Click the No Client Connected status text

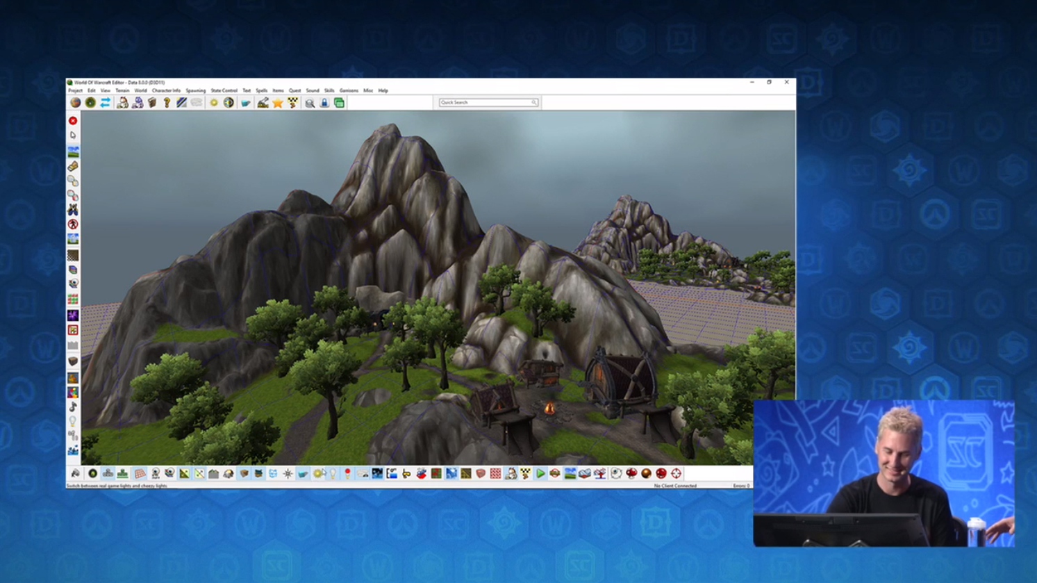click(x=675, y=486)
